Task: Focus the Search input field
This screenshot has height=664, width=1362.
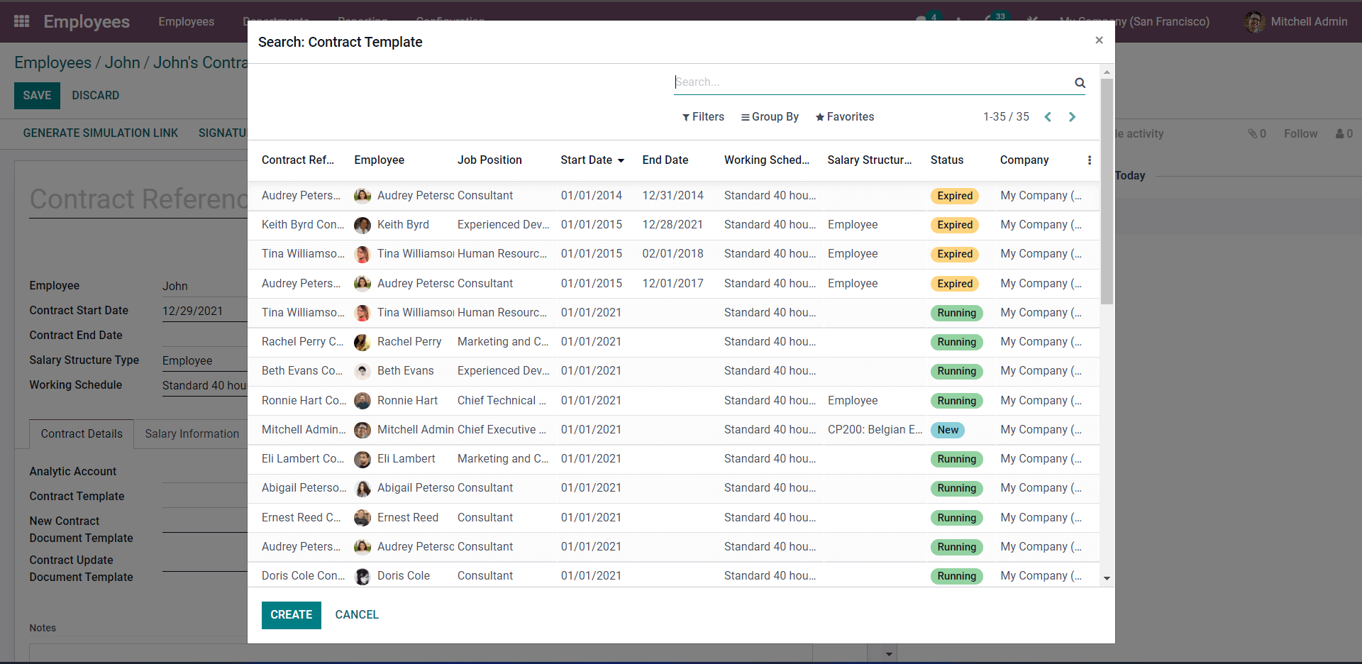Action: tap(873, 82)
